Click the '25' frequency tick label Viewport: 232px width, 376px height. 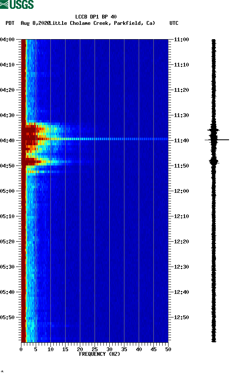(95, 349)
